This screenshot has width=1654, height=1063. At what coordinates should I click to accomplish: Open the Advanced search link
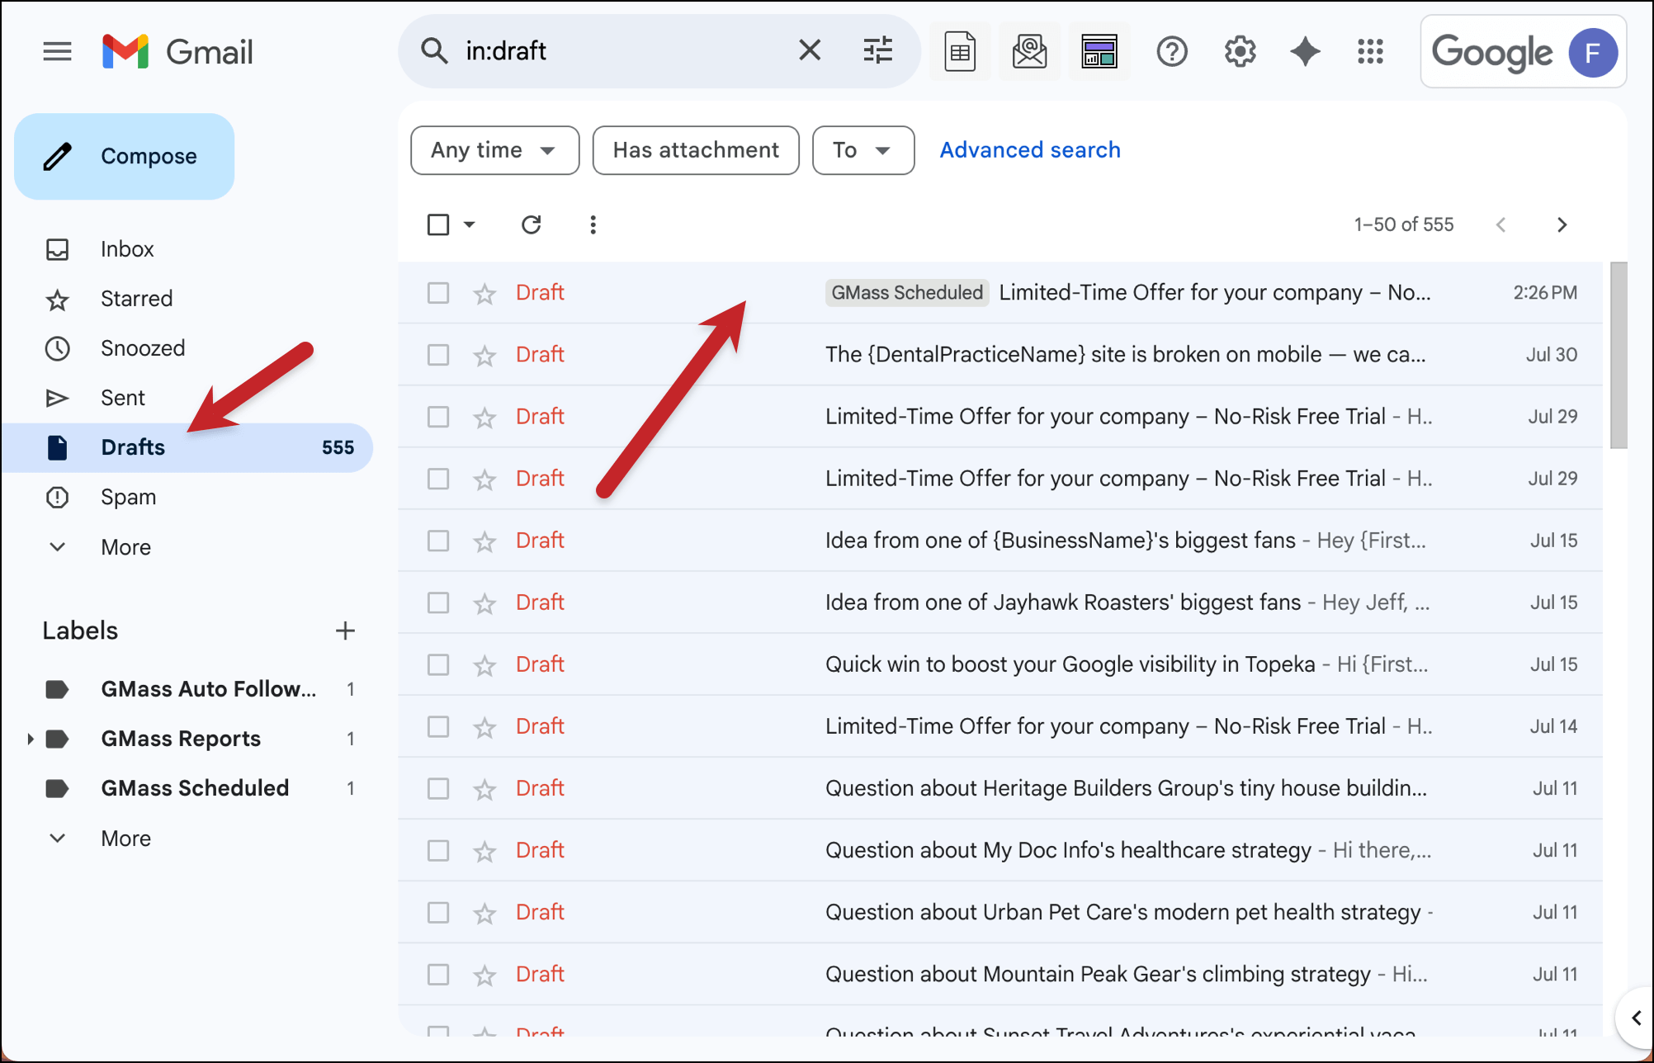click(1029, 150)
